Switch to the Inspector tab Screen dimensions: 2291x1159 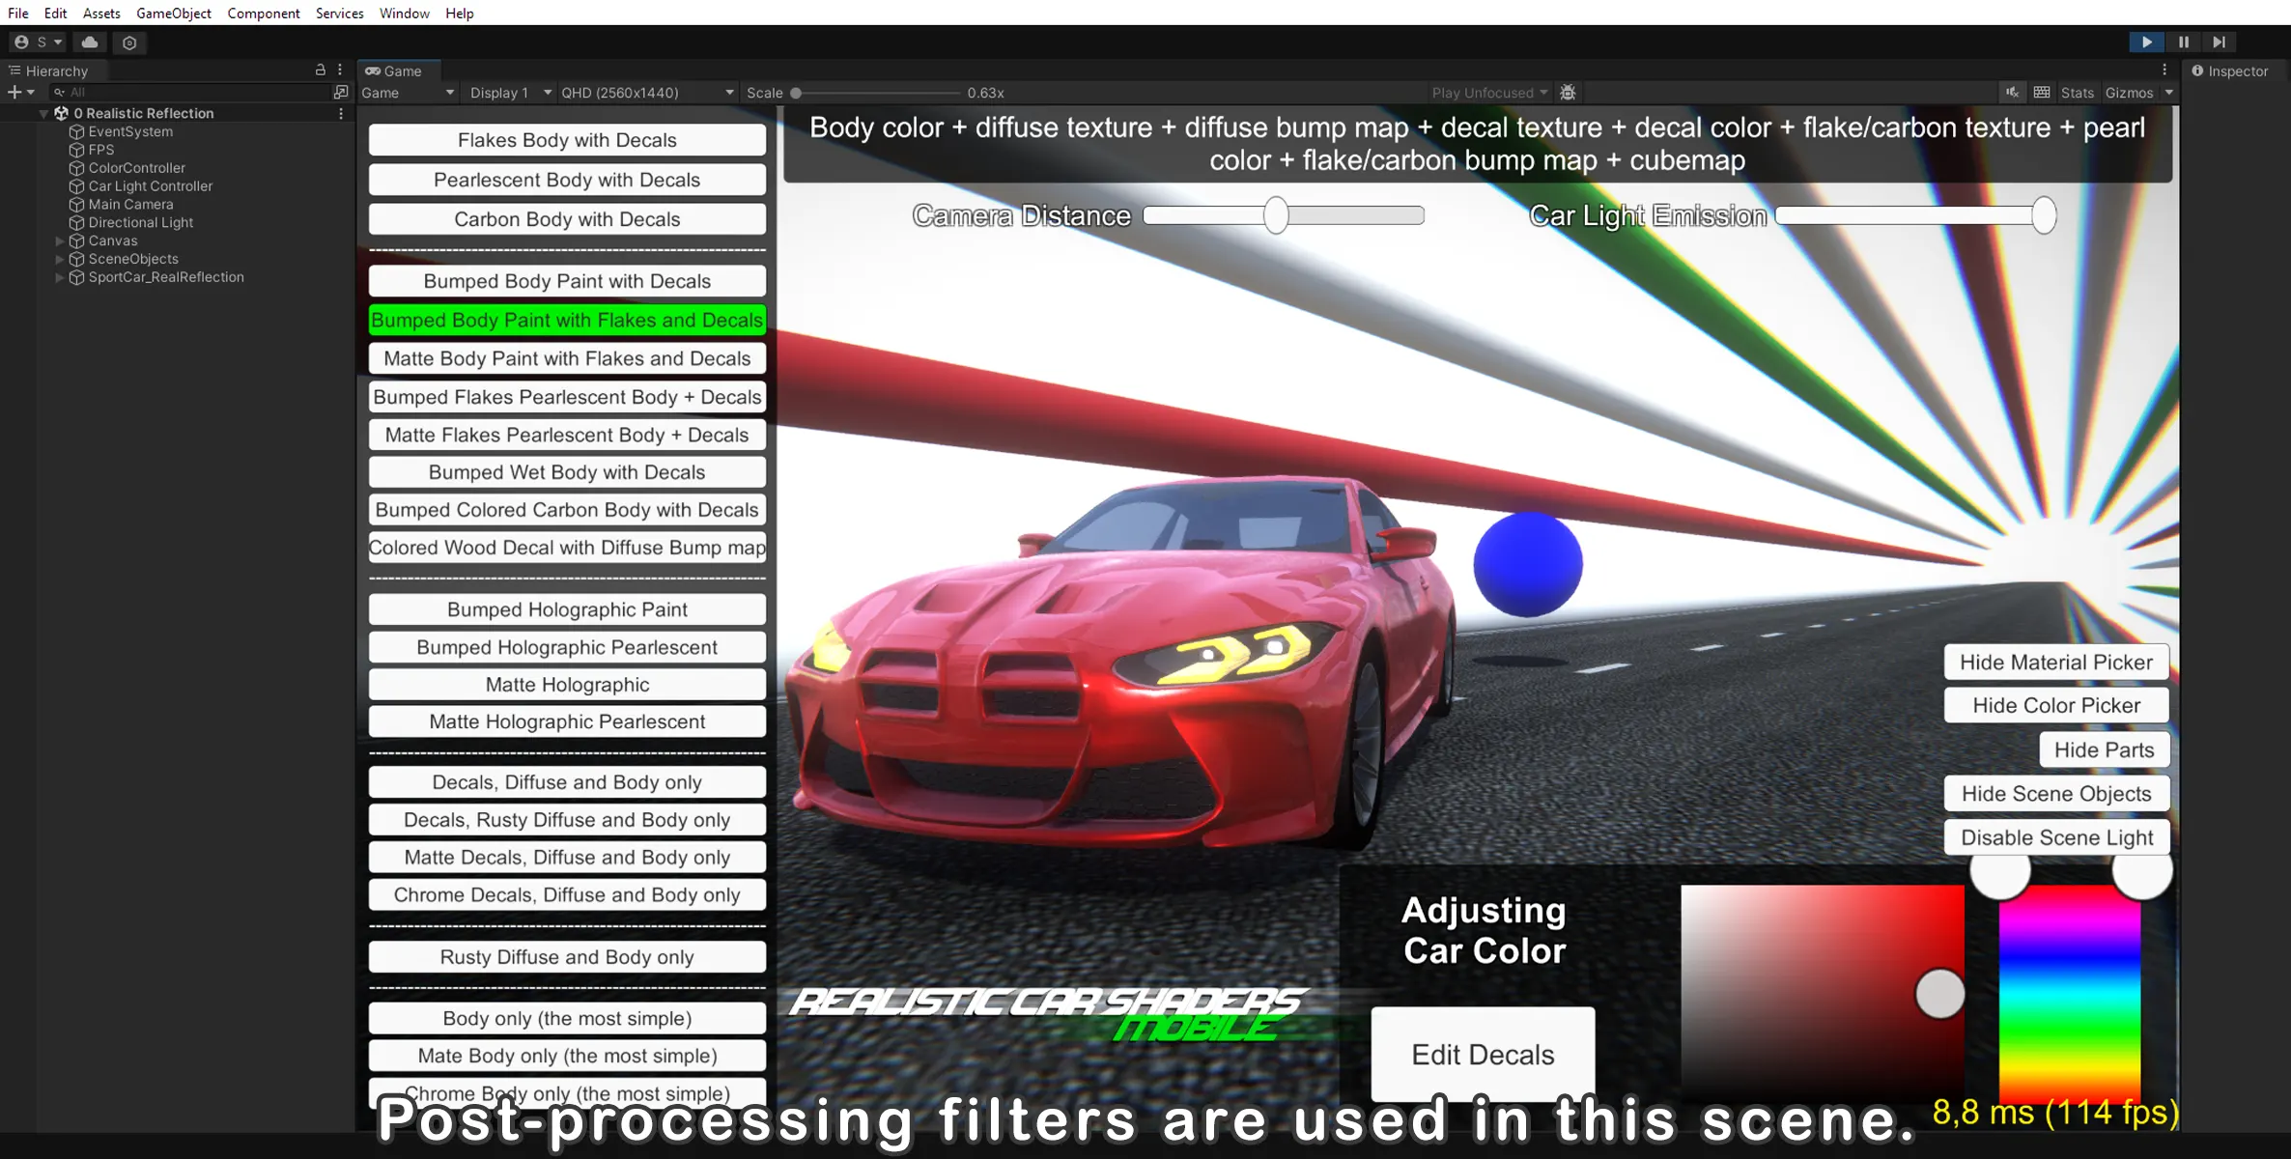point(2230,71)
